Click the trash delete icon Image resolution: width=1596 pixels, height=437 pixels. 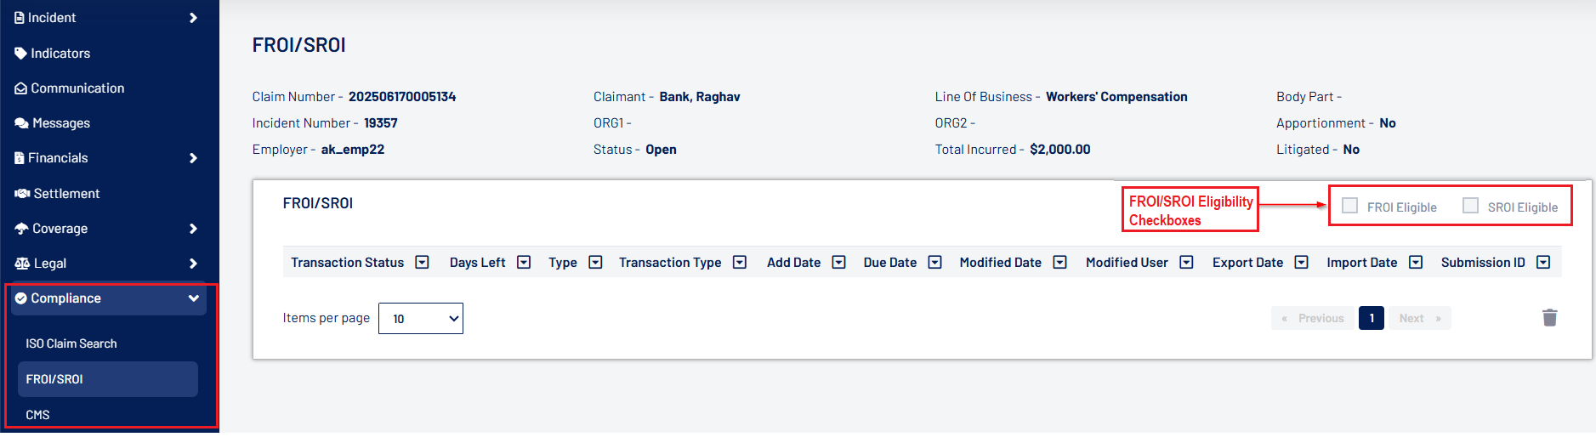[x=1549, y=318]
